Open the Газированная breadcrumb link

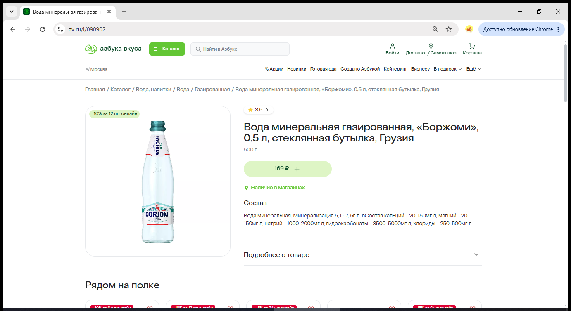click(x=212, y=90)
